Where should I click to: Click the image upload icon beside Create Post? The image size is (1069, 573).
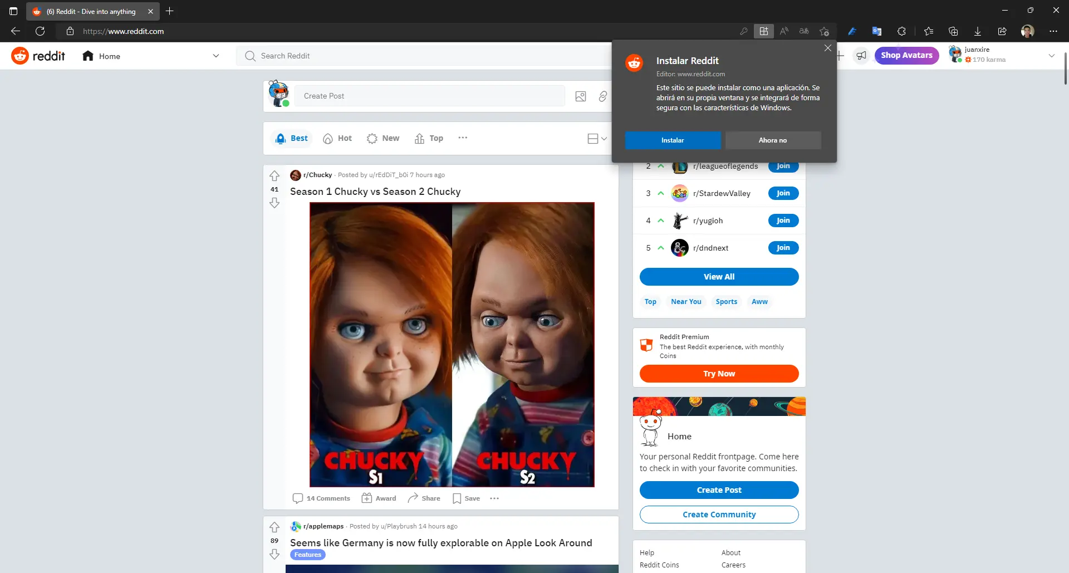point(581,96)
